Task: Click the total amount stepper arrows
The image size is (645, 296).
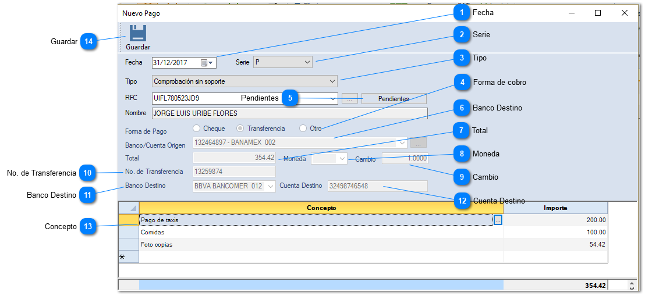Action: tap(631, 286)
